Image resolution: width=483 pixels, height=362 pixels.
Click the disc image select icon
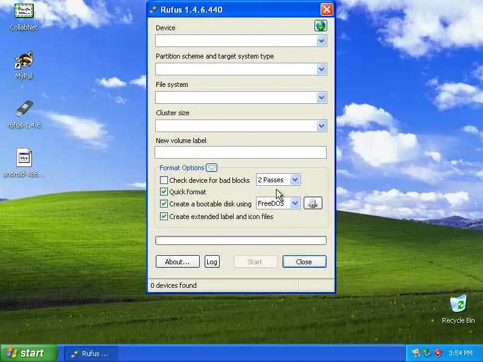pos(313,203)
